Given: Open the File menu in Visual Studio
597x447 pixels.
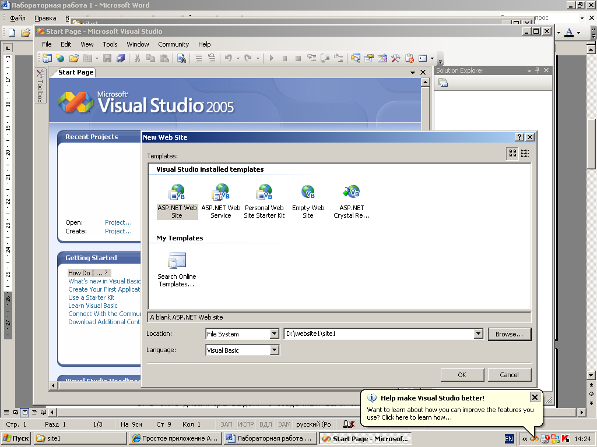Looking at the screenshot, I should click(x=47, y=44).
